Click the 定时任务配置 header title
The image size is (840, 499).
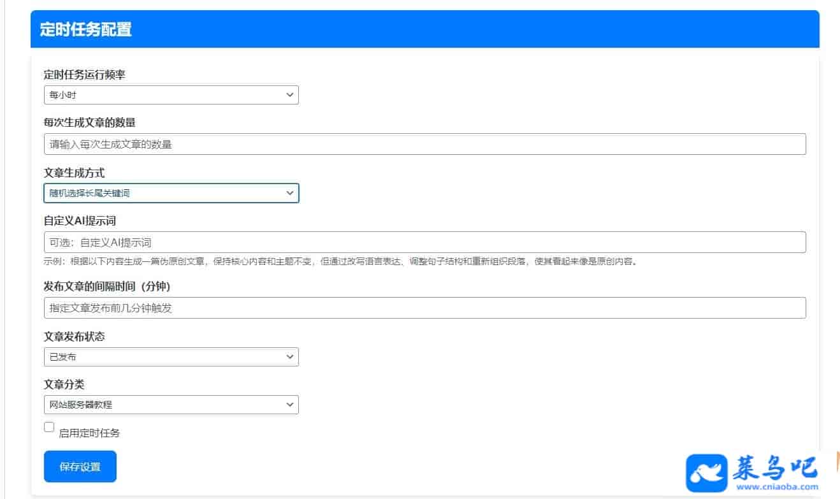[85, 29]
